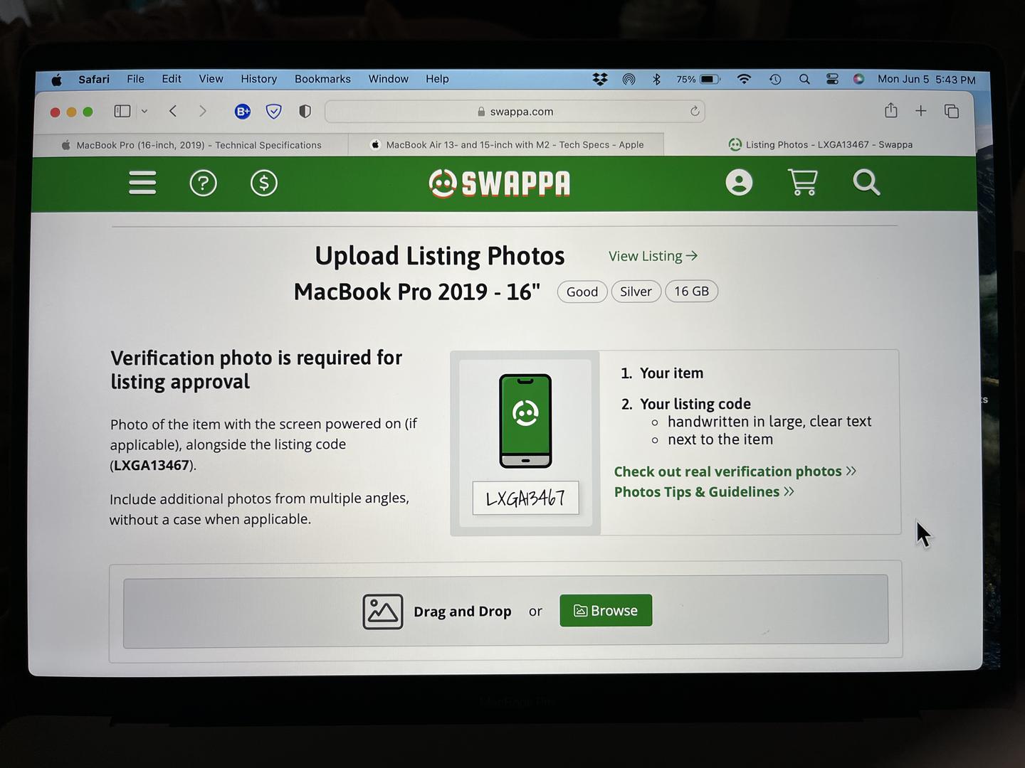Viewport: 1025px width, 768px height.
Task: Click the Drag and Drop upload area label
Action: click(463, 612)
